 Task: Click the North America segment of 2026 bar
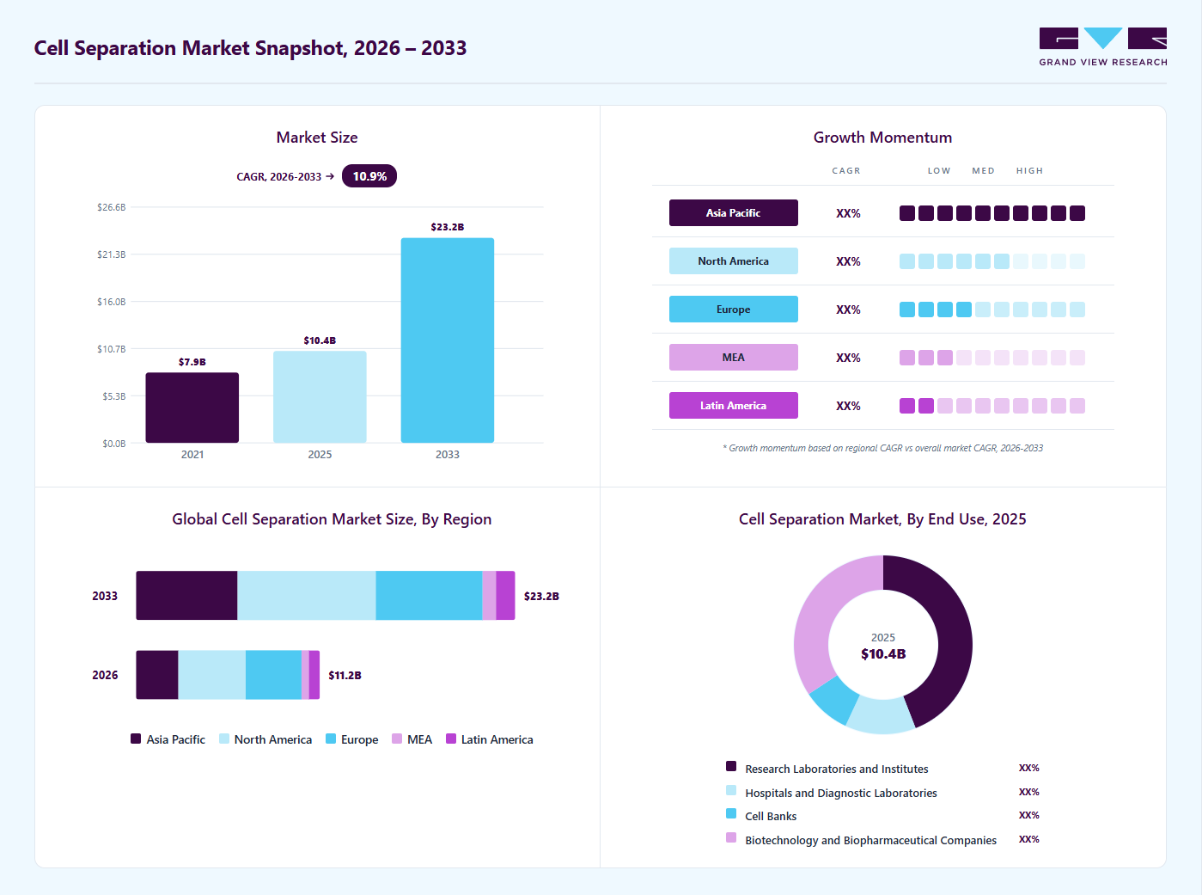(x=212, y=675)
